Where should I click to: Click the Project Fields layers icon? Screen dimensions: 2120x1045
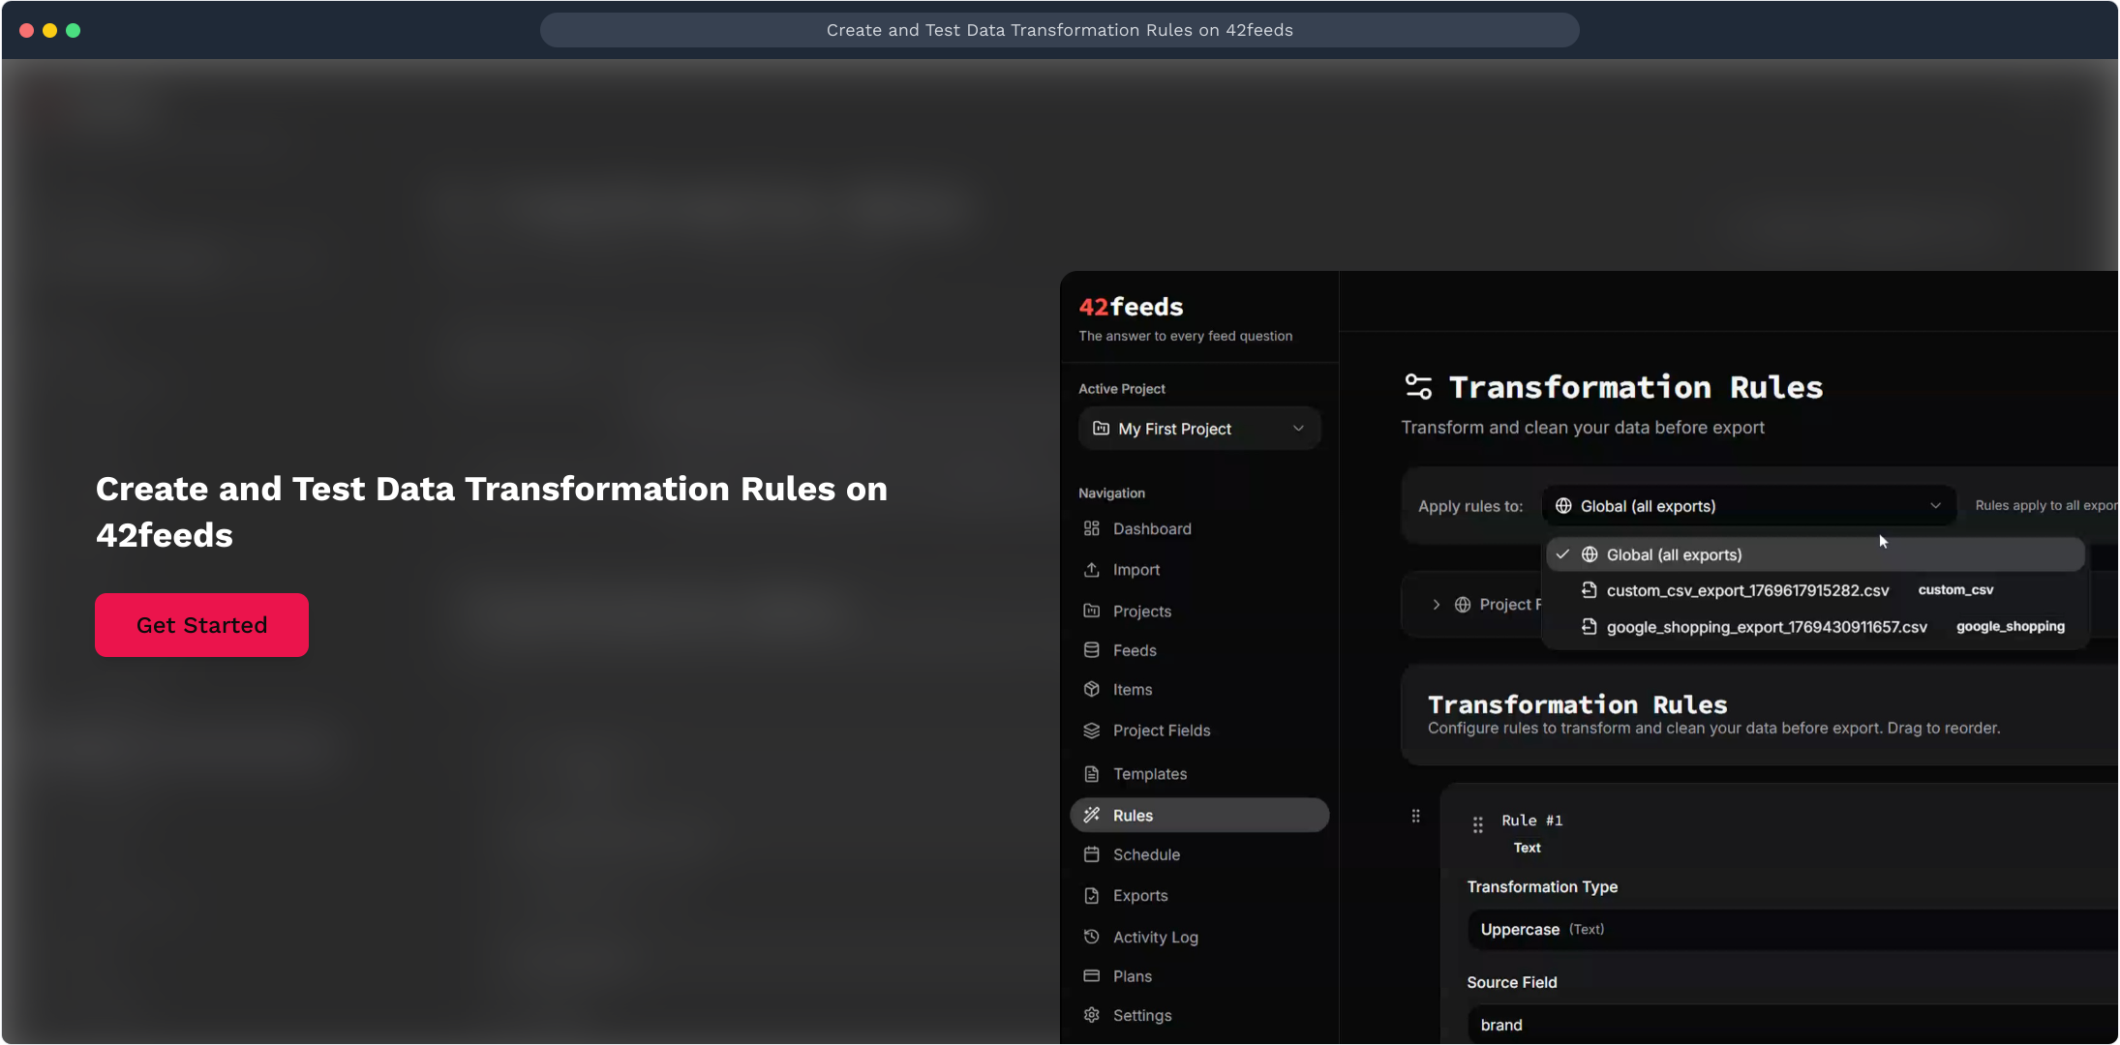click(1091, 731)
